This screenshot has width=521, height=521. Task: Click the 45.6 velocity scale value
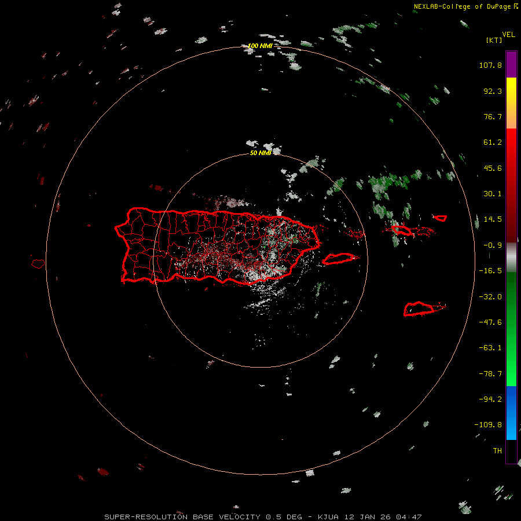[x=493, y=168]
